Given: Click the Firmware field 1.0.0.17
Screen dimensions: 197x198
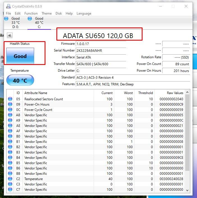Looking at the screenshot, I should pyautogui.click(x=101, y=44).
